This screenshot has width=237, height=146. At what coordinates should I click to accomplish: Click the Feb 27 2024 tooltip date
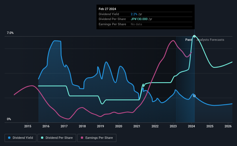point(107,9)
